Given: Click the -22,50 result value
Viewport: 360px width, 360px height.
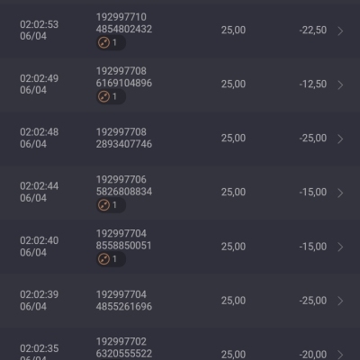Looking at the screenshot, I should (313, 30).
